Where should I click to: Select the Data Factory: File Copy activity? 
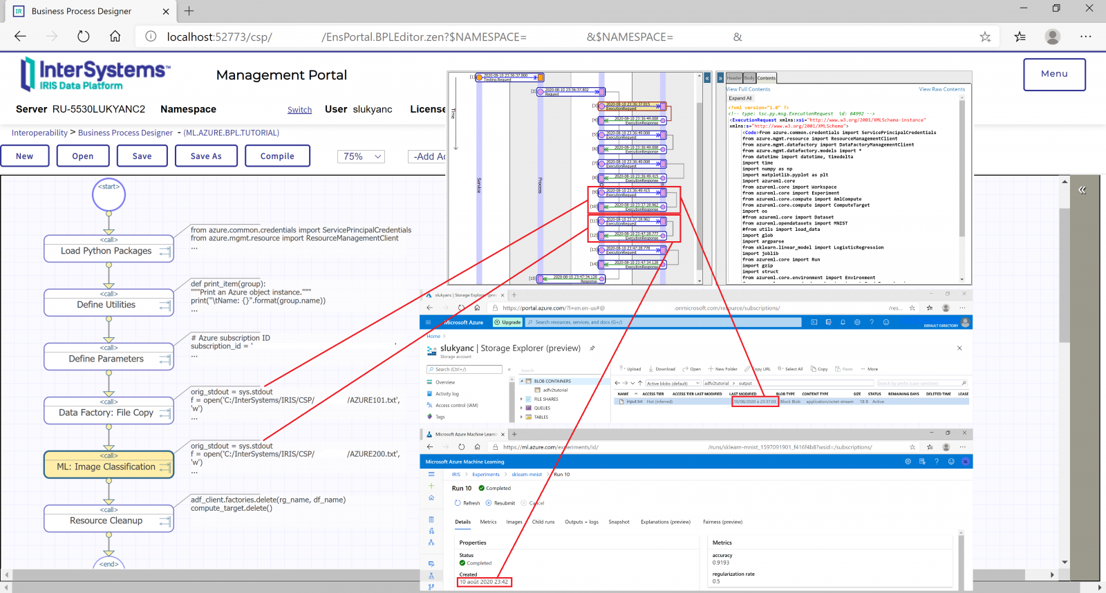[109, 411]
